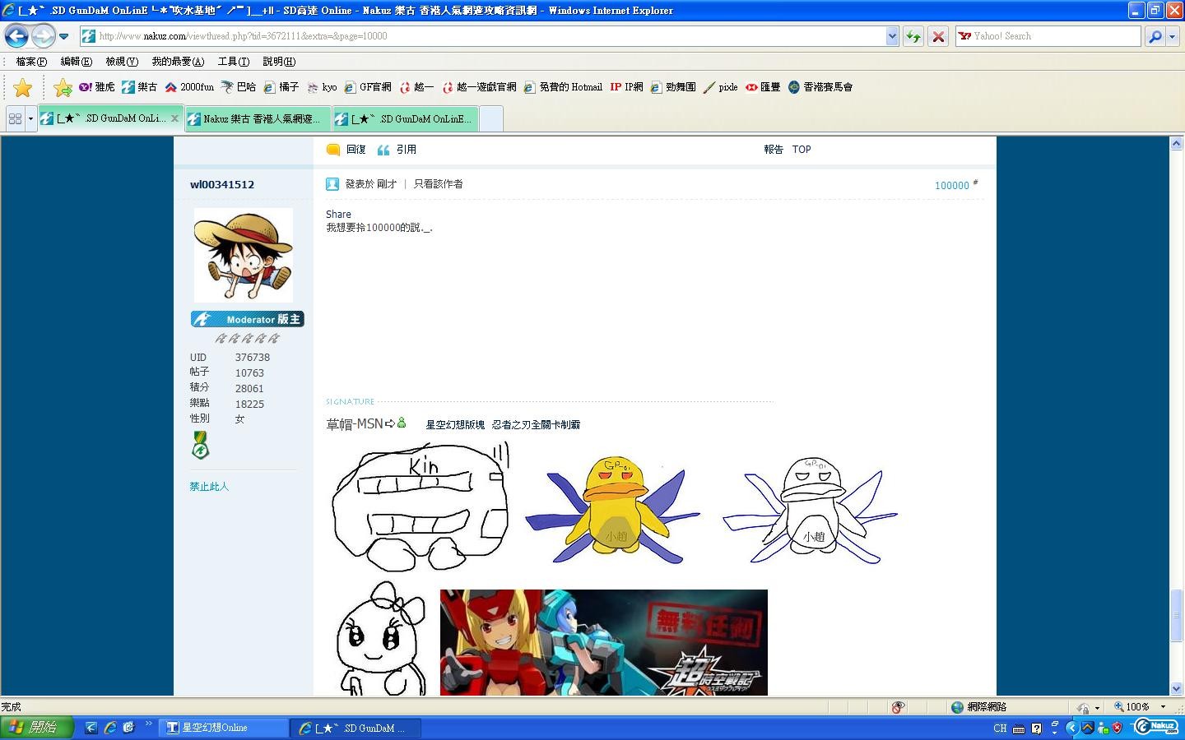Open the 雅虎 Yahoo bookmark

[x=97, y=87]
